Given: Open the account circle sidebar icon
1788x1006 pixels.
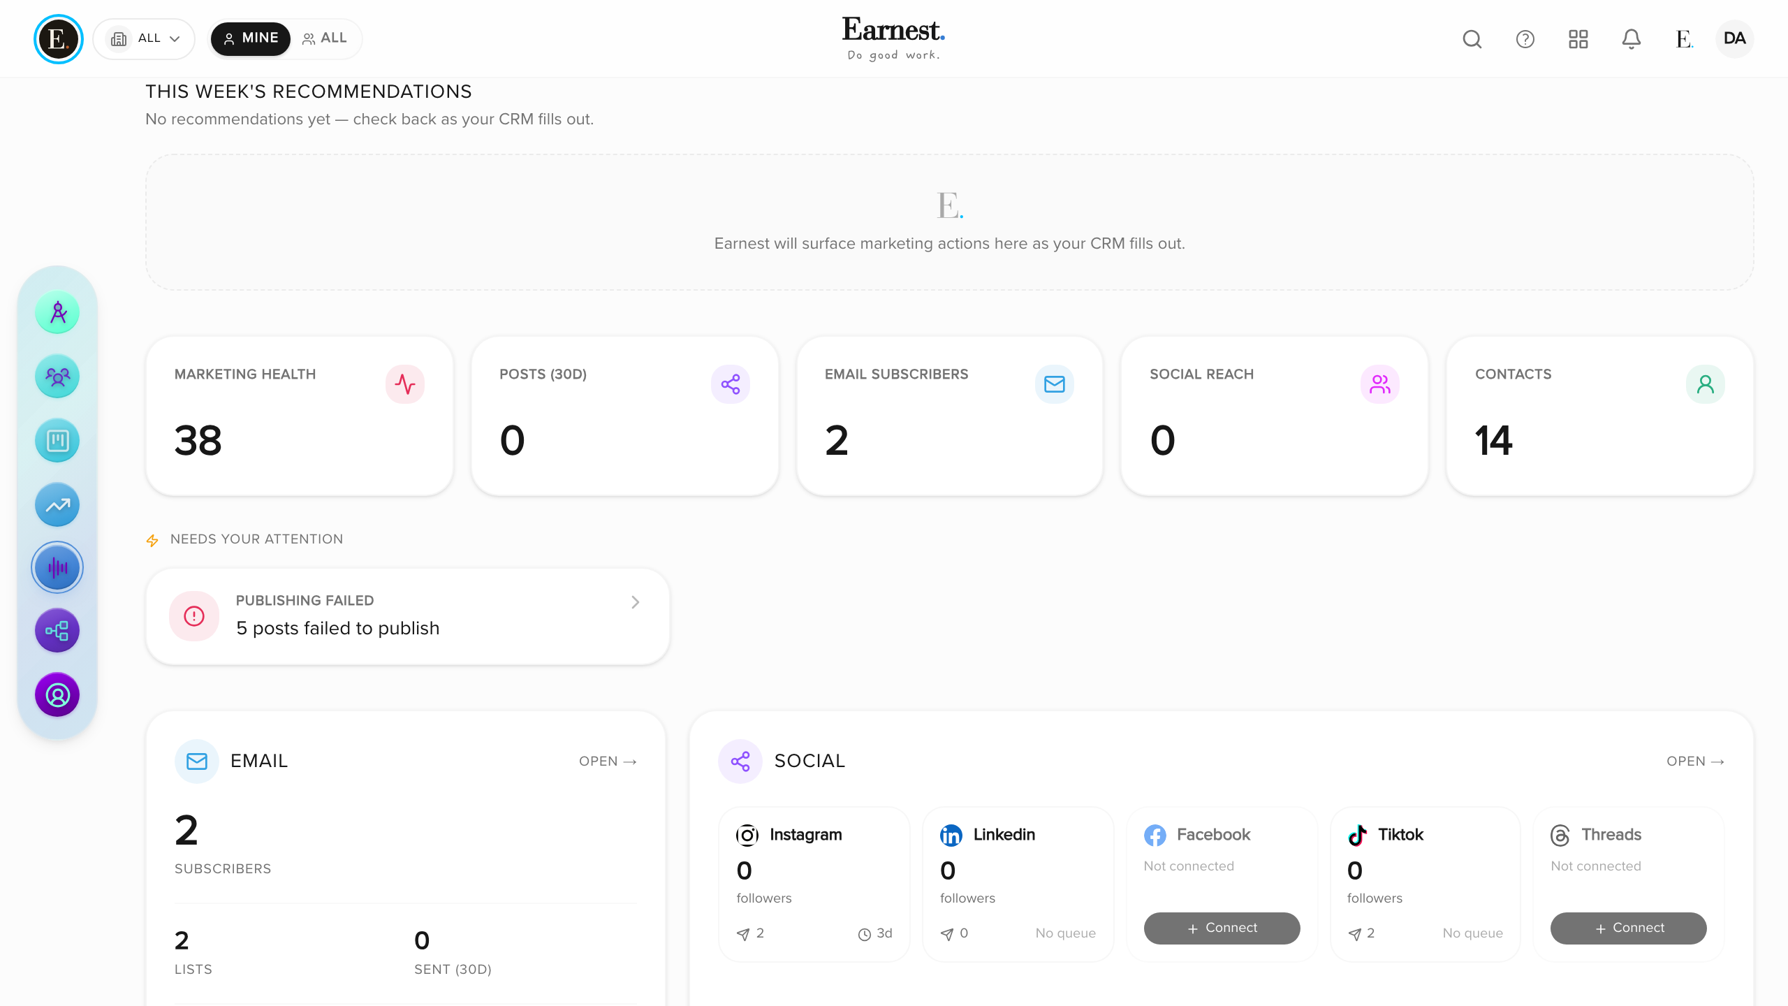Looking at the screenshot, I should click(x=57, y=695).
